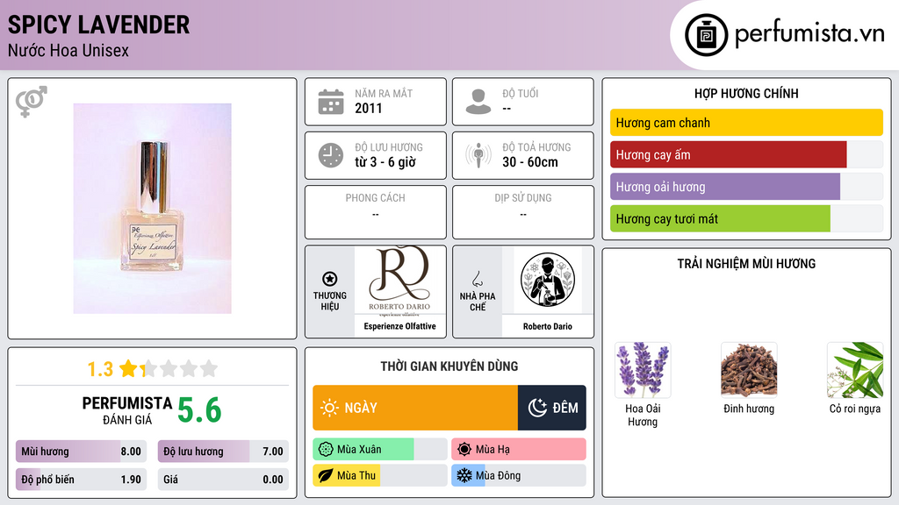899x505 pixels.
Task: Click the Mùa Thu season bar
Action: (379, 476)
